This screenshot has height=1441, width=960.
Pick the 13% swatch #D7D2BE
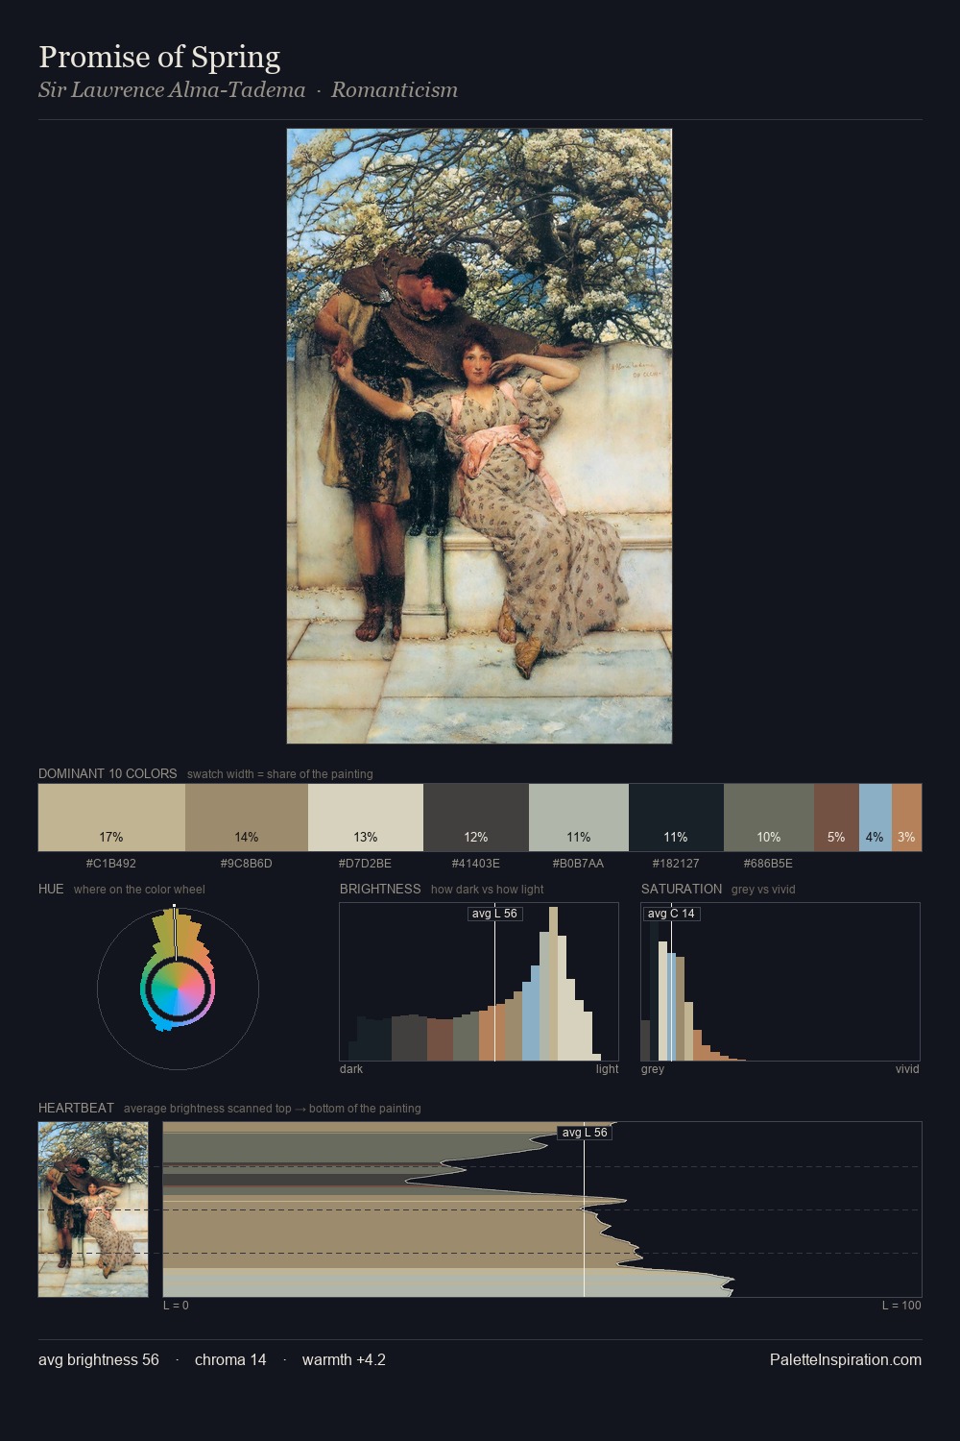pyautogui.click(x=366, y=818)
